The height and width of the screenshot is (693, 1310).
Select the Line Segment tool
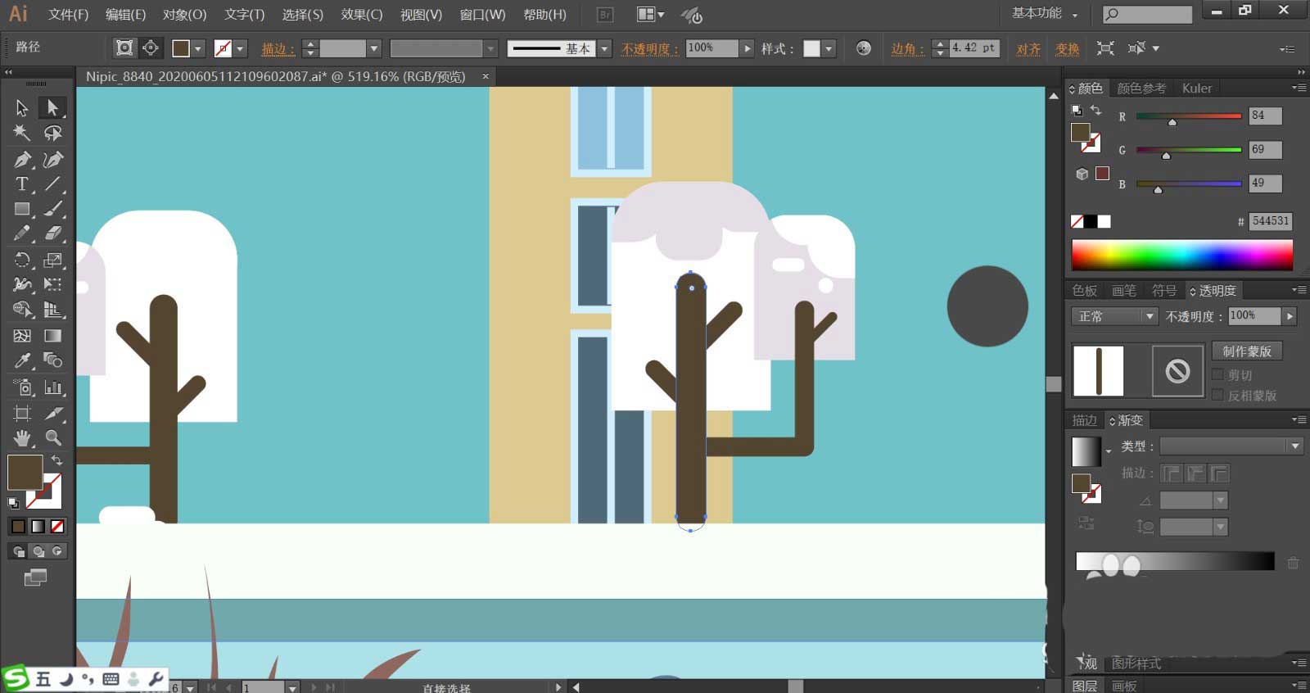pyautogui.click(x=52, y=184)
